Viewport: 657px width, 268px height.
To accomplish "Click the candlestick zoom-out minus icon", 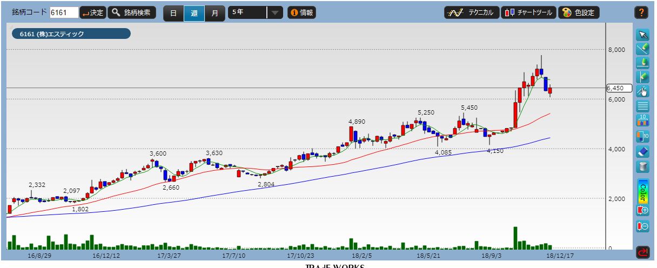I will [x=642, y=226].
